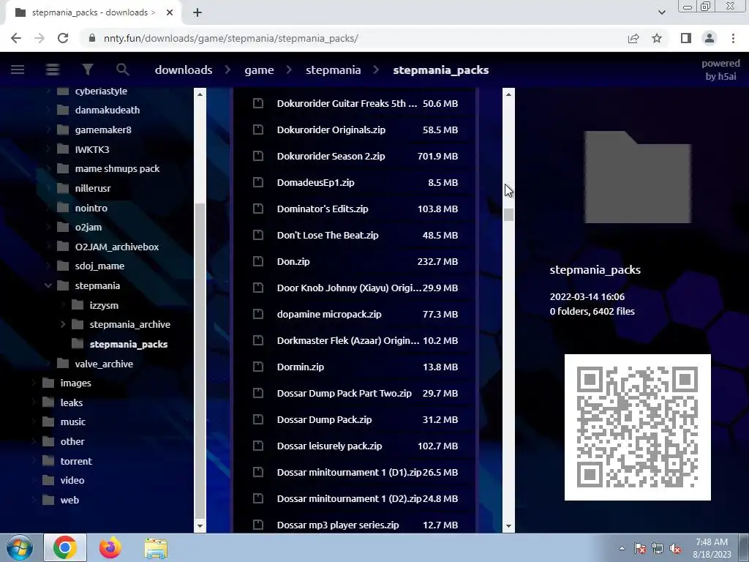Image resolution: width=749 pixels, height=562 pixels.
Task: Click file icon of Dokurorider Originals.zip
Action: click(258, 130)
